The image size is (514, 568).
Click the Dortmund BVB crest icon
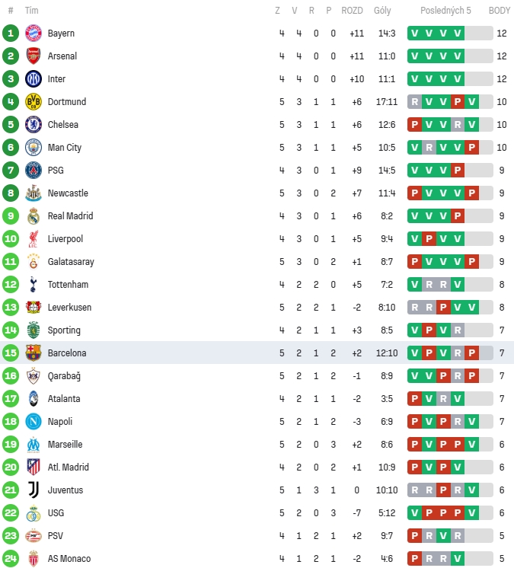click(33, 102)
